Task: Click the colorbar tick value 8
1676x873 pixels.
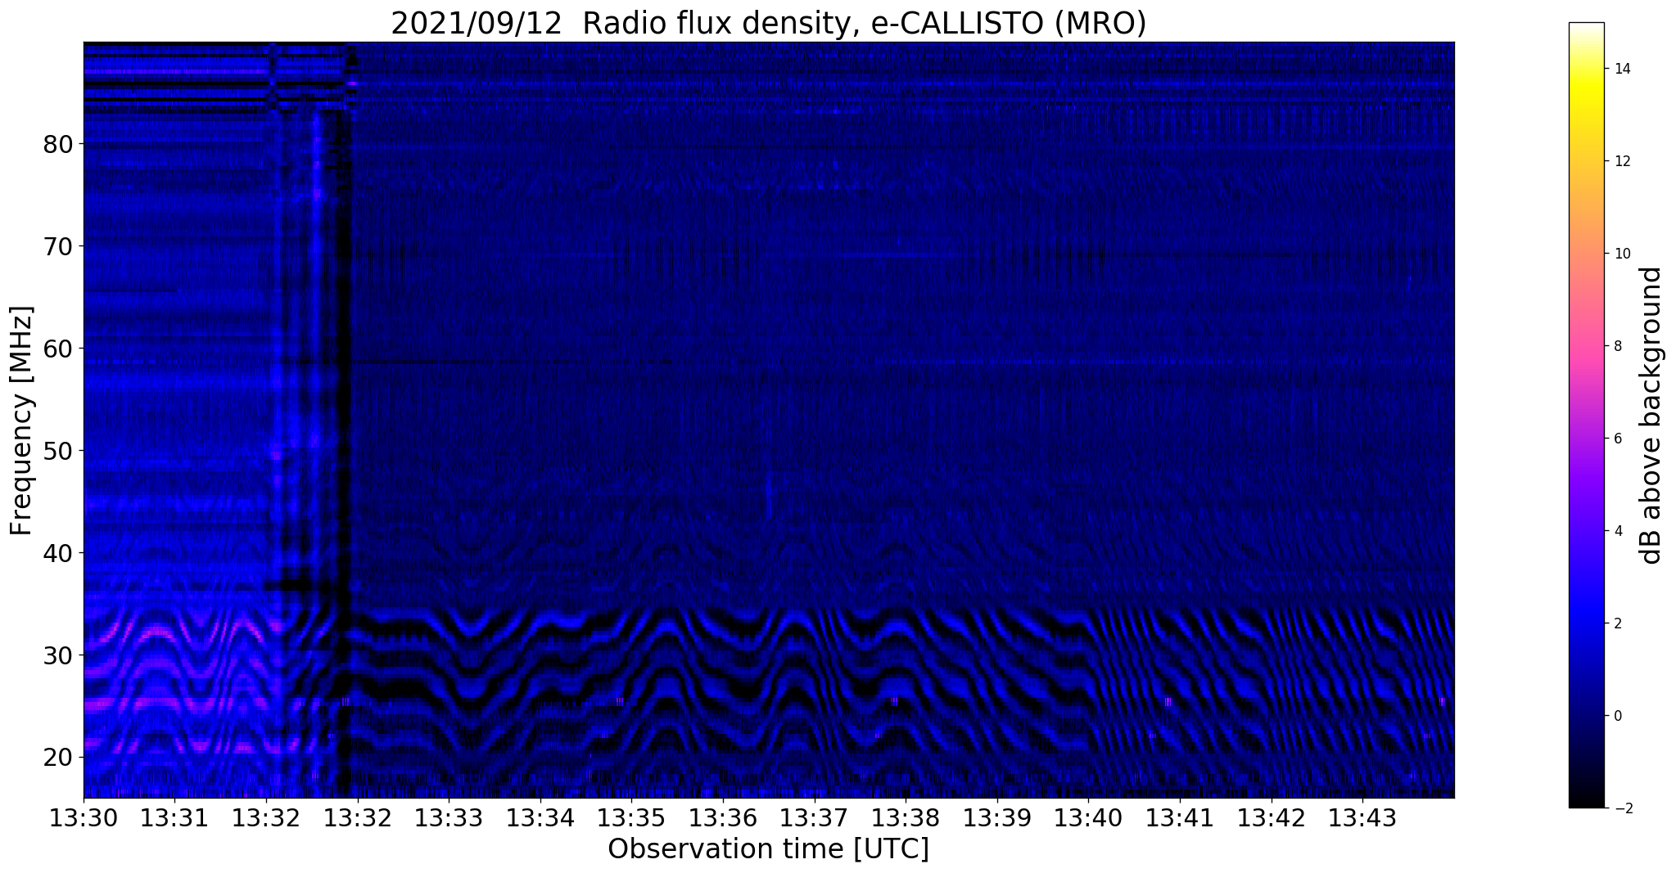Action: (x=1617, y=346)
